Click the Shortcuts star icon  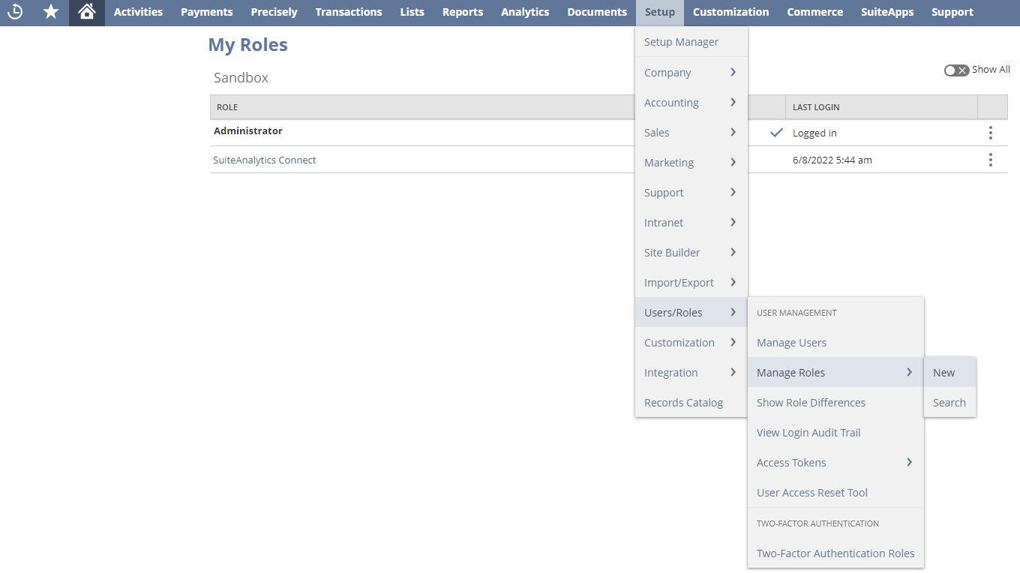(x=51, y=12)
